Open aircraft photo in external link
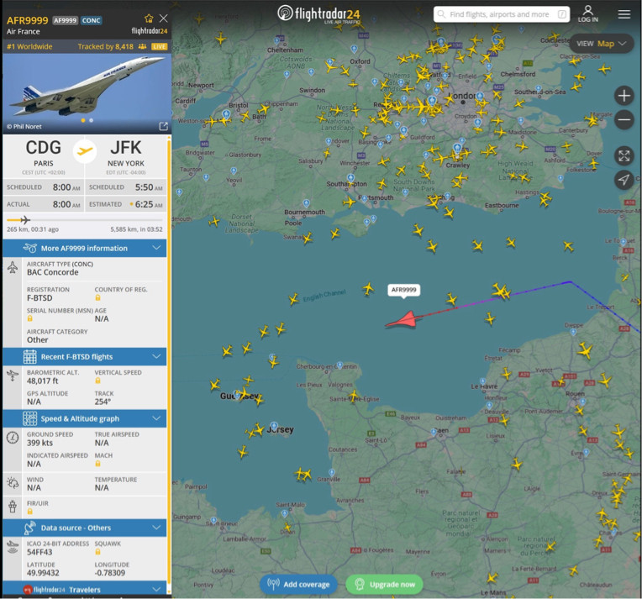This screenshot has width=642, height=599. click(x=163, y=126)
